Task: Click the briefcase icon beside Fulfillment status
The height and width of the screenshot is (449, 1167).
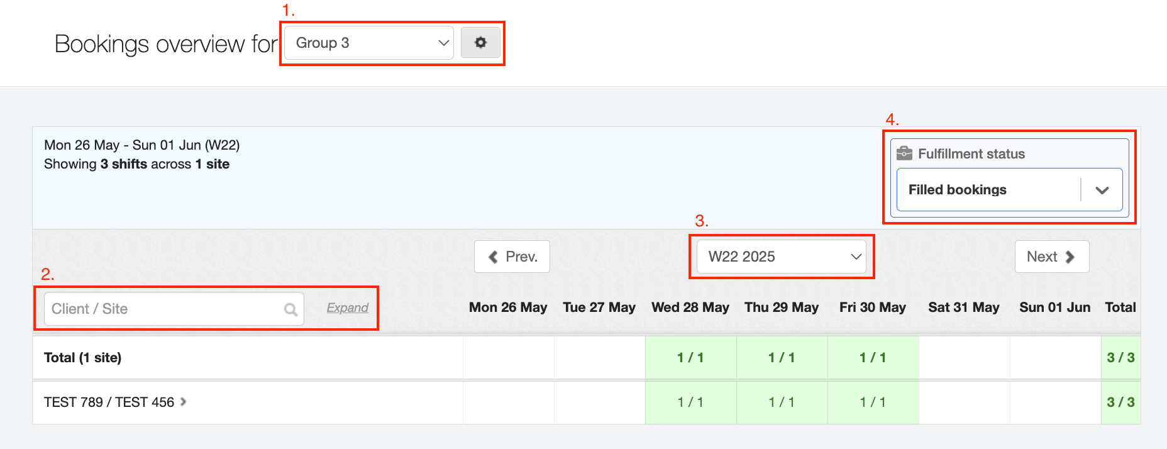Action: click(904, 153)
